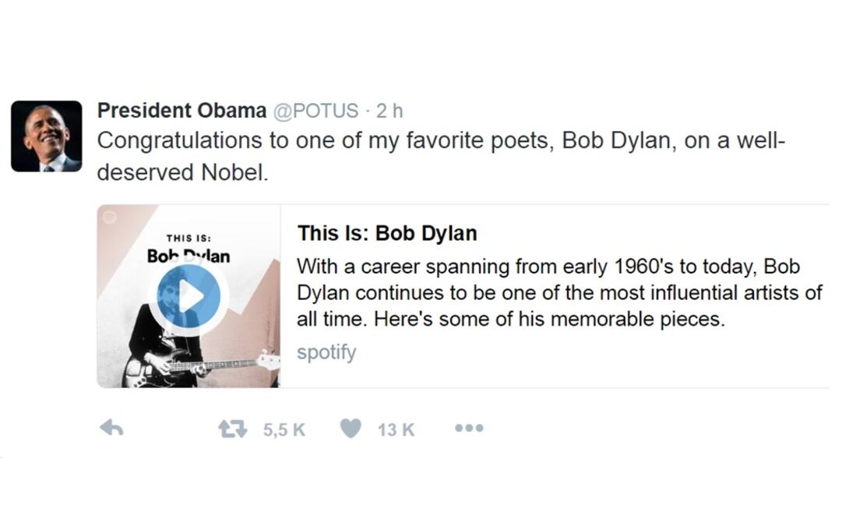Click the President Obama display name

coord(181,111)
